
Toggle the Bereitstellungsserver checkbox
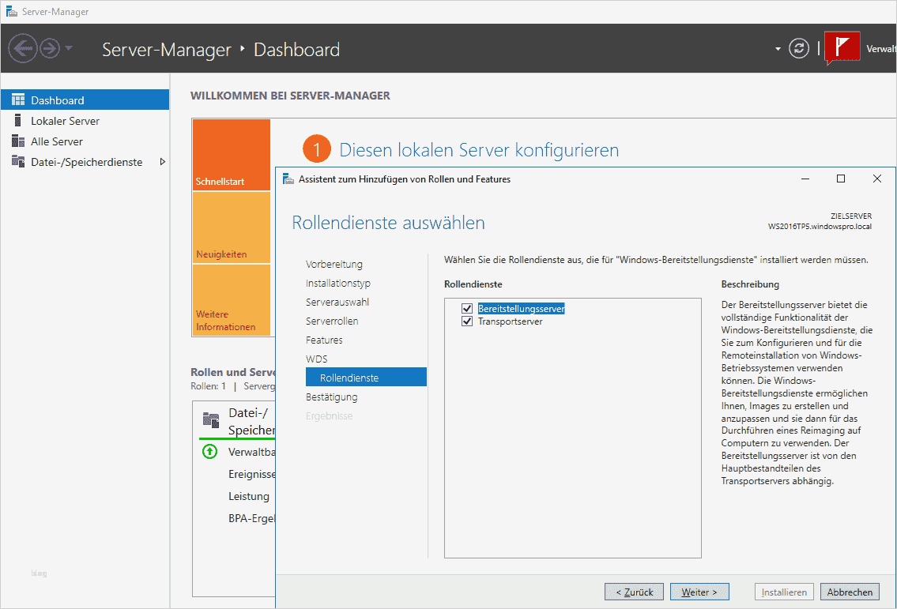467,309
